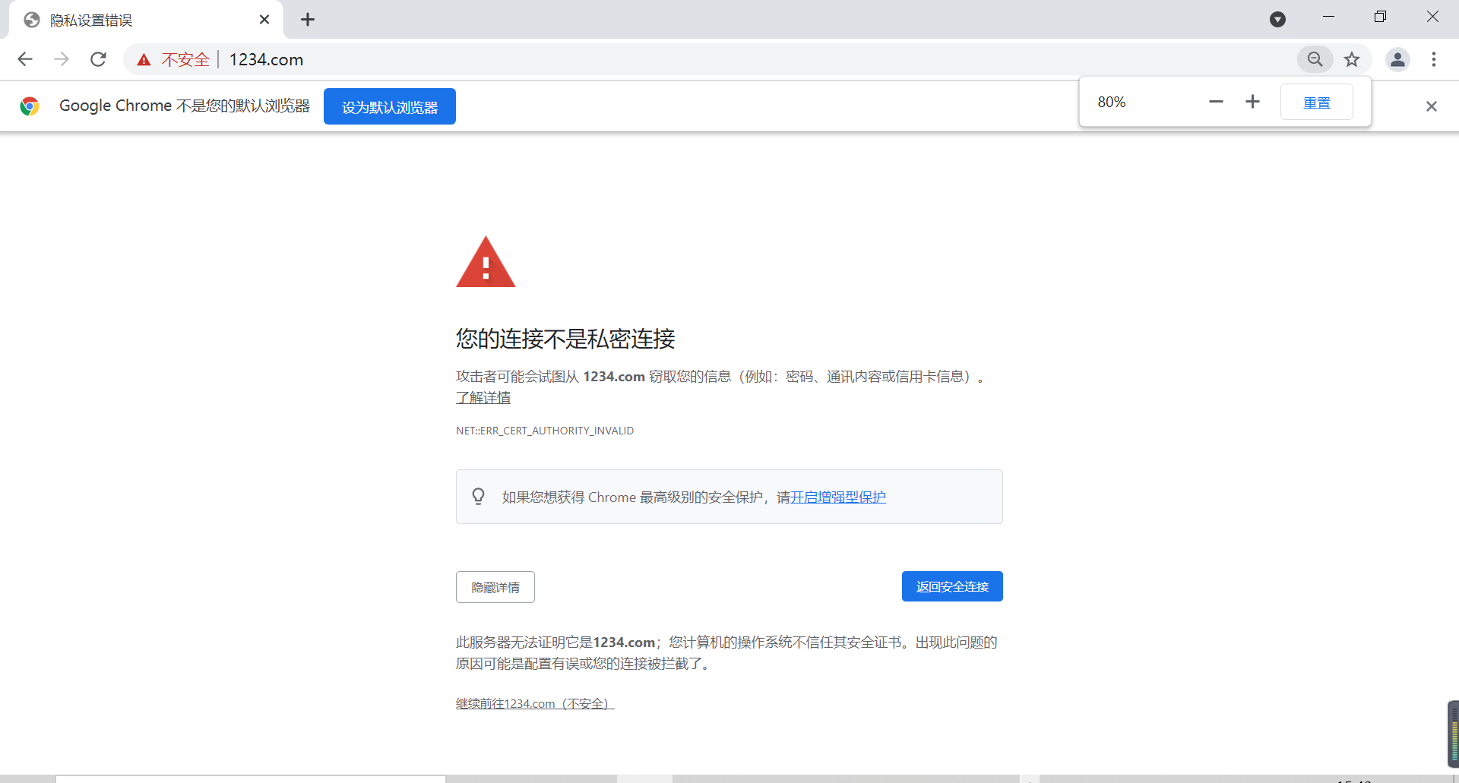Select the 隐私设置错误 tab
Viewport: 1459px width, 783px height.
pos(146,21)
